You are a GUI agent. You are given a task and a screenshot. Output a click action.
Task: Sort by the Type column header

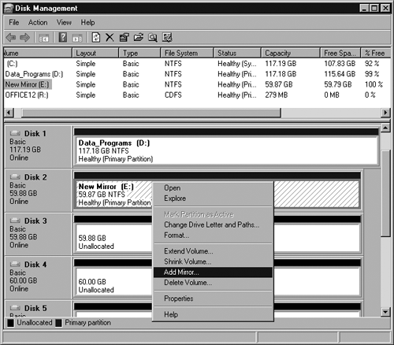coord(139,53)
